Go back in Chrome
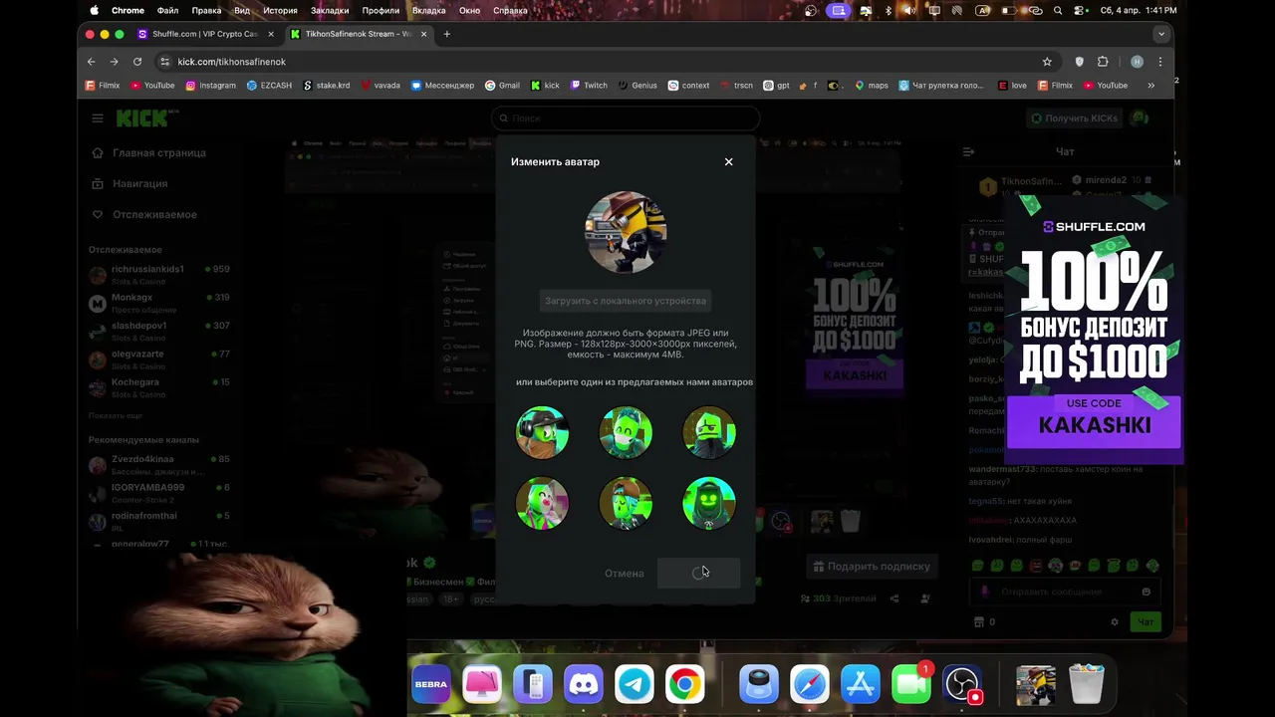 pos(92,62)
